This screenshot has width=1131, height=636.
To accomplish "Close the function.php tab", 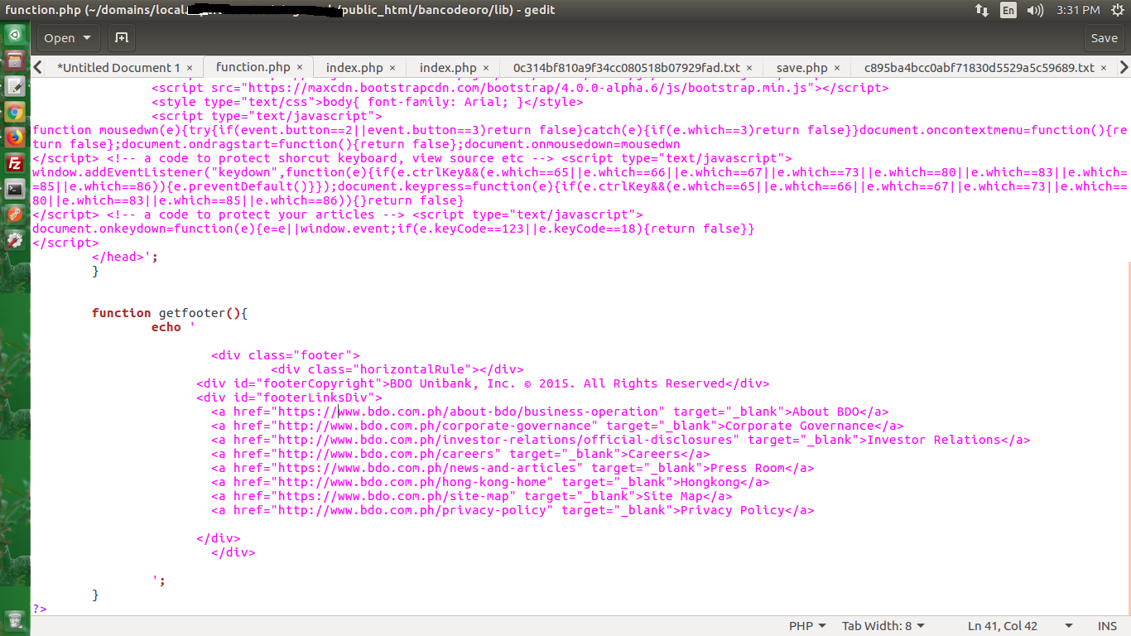I will pyautogui.click(x=300, y=68).
